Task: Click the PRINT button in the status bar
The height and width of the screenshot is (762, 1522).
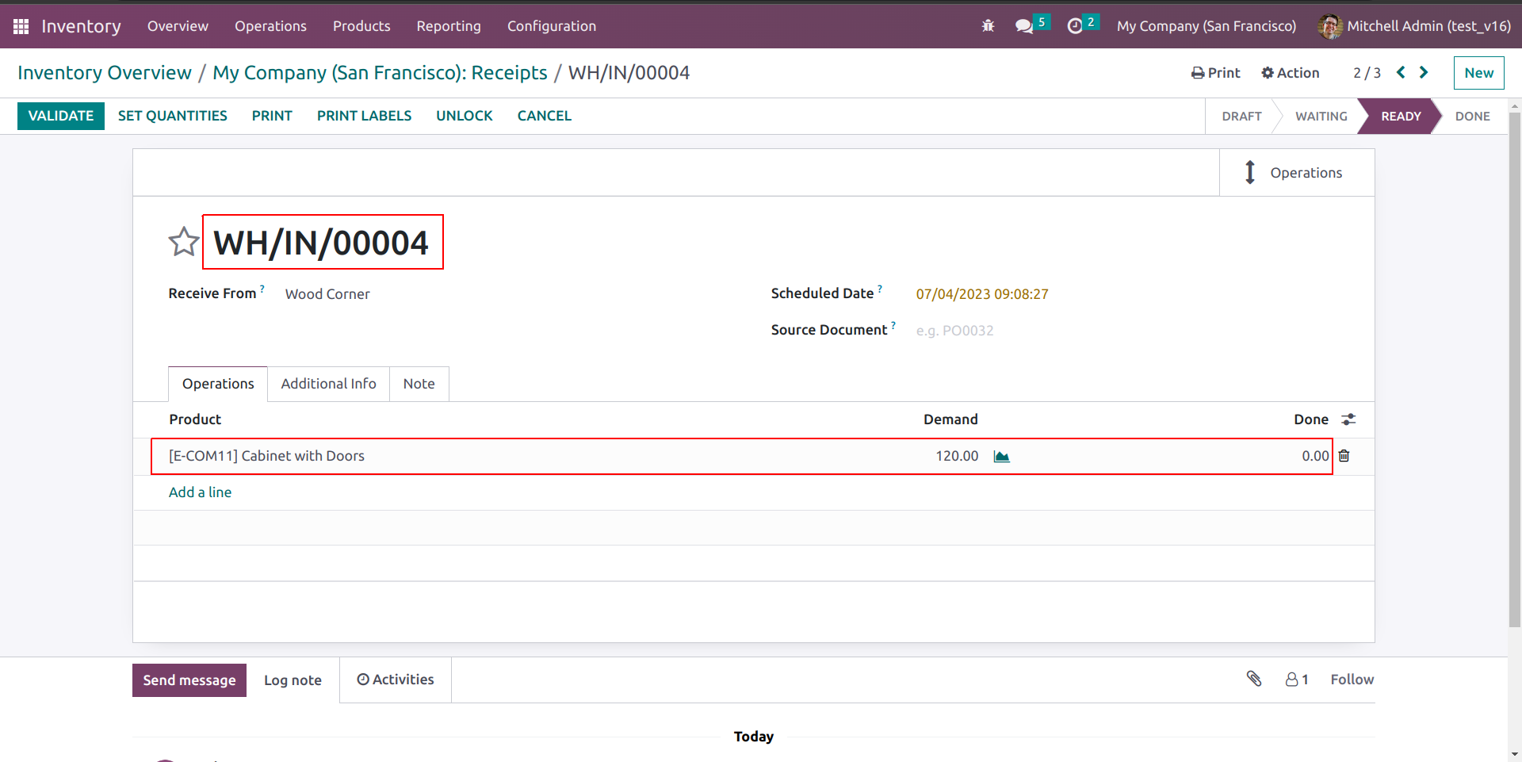Action: [x=272, y=116]
